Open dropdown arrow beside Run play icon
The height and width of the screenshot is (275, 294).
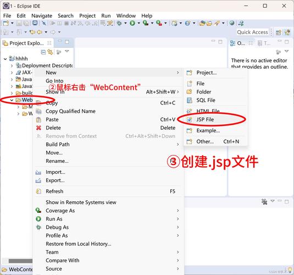[x=138, y=23]
